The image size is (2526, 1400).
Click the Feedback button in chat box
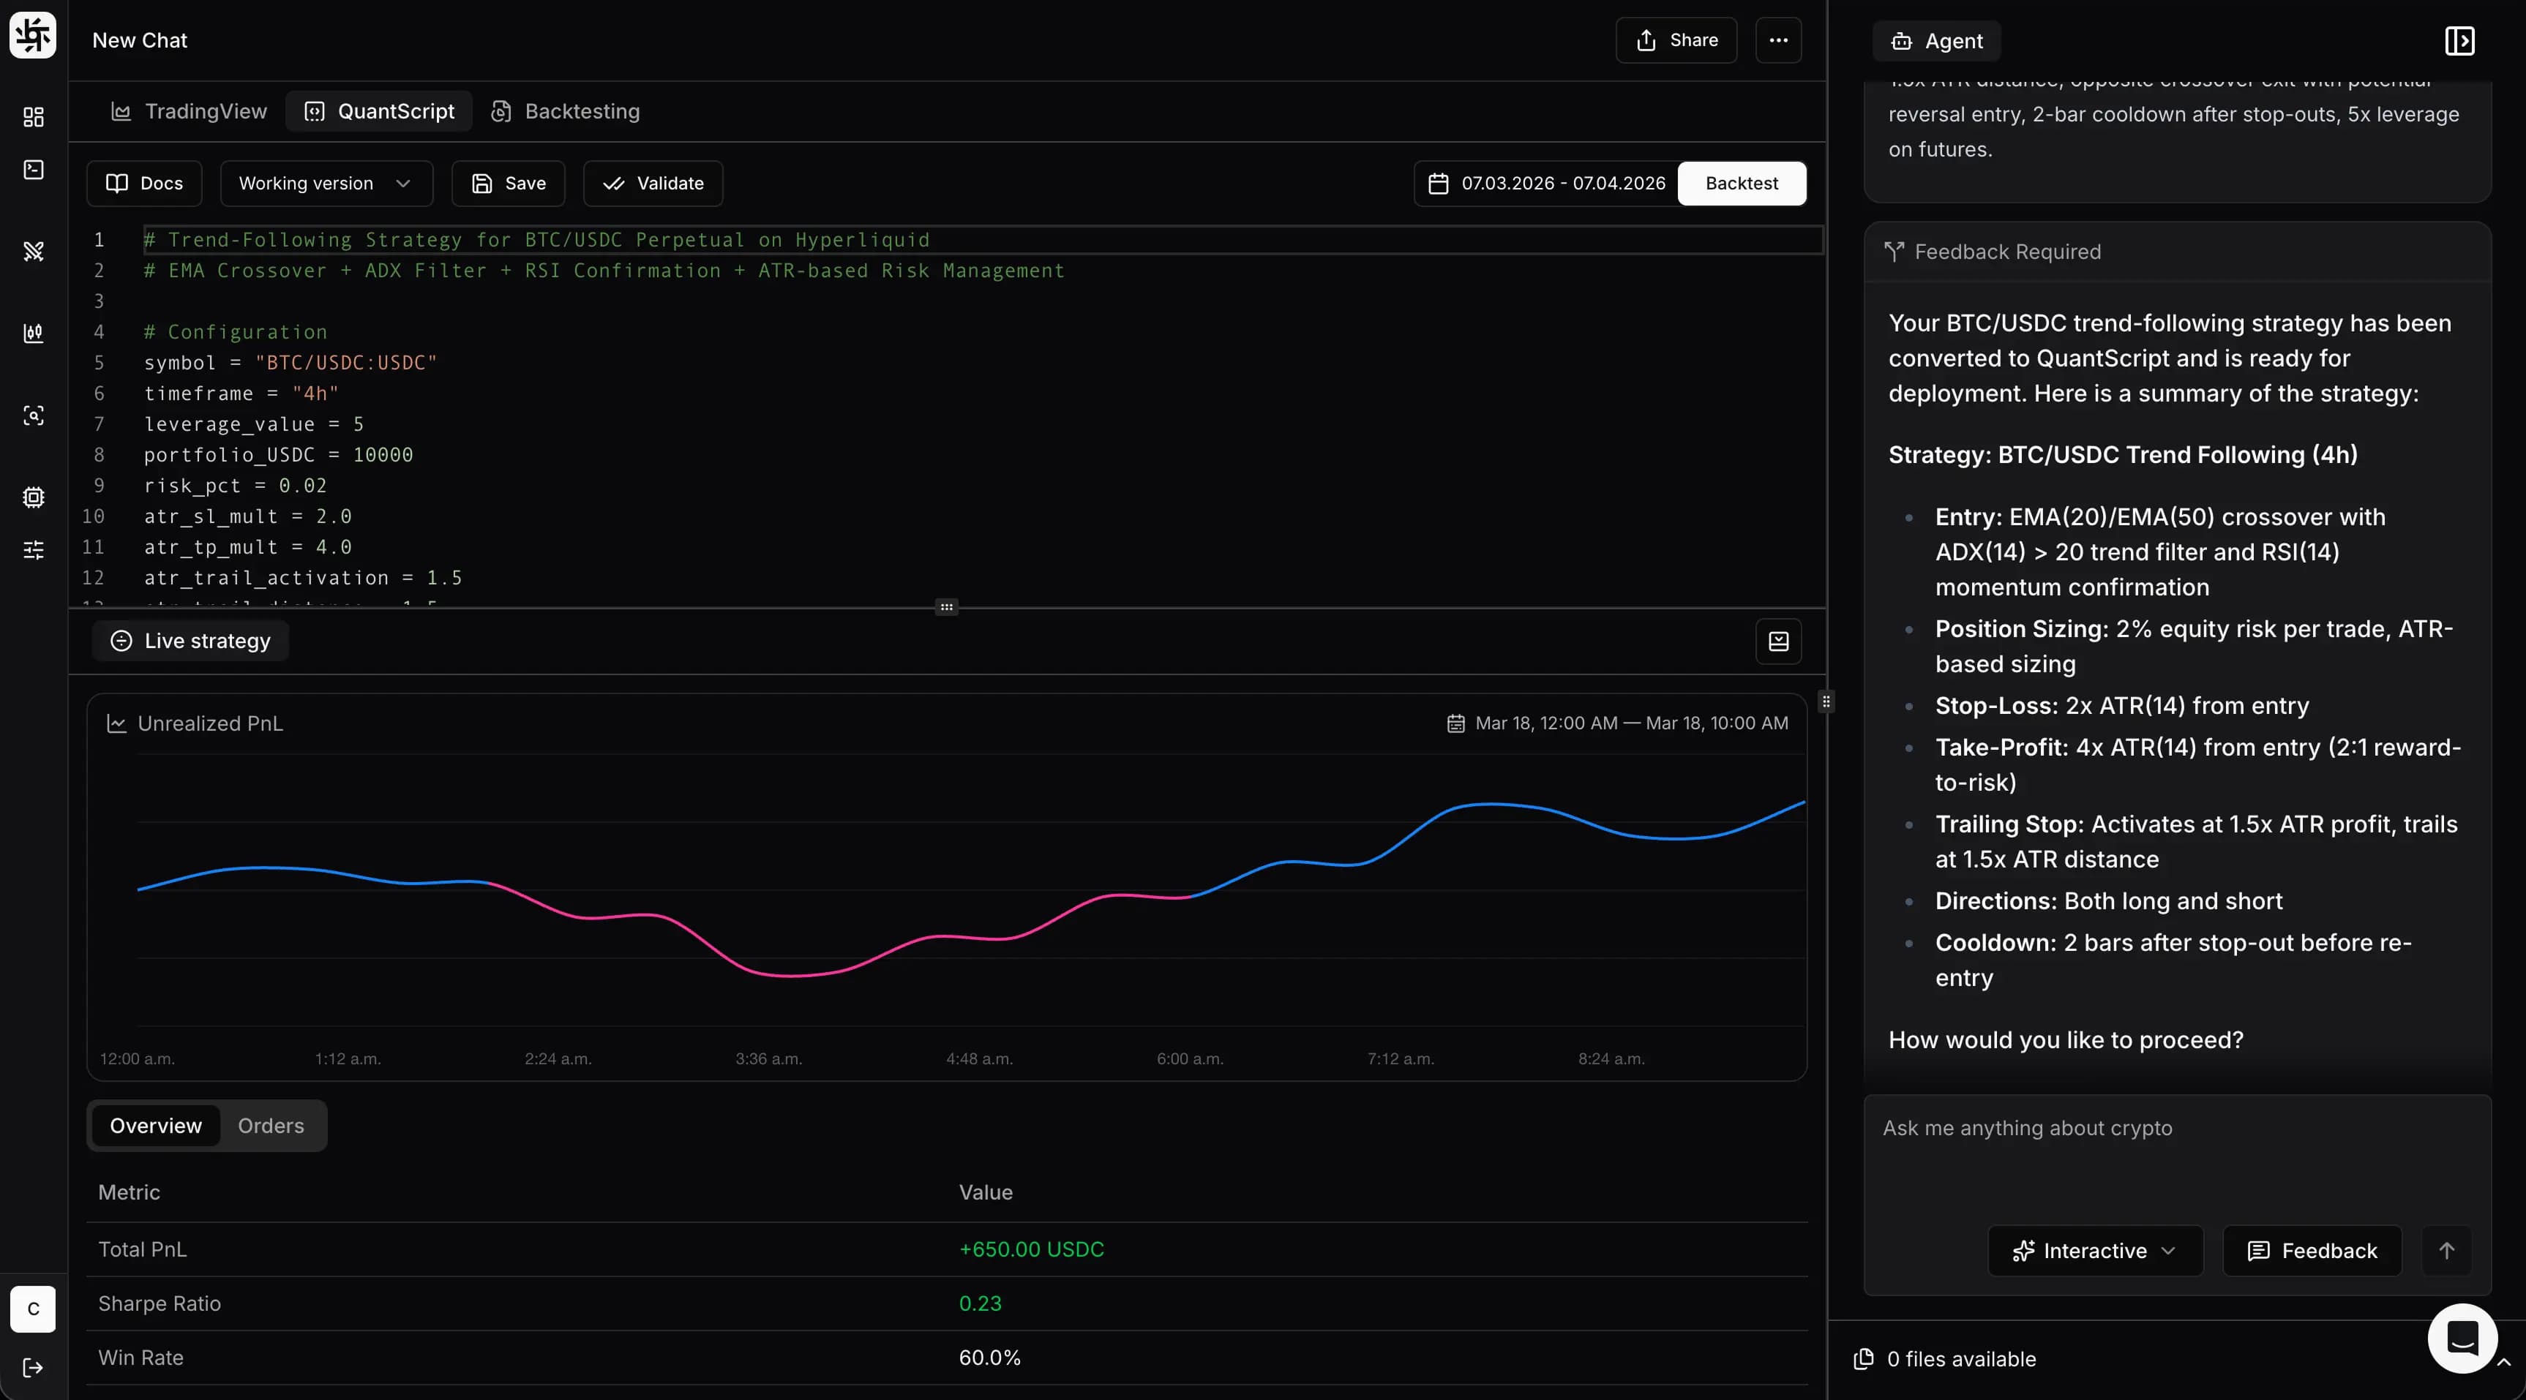[x=2312, y=1251]
